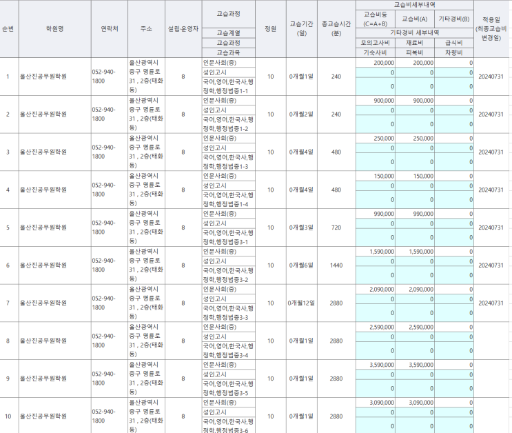Select the 연락처 column header
Screen dimensions: 512x433
(x=109, y=30)
